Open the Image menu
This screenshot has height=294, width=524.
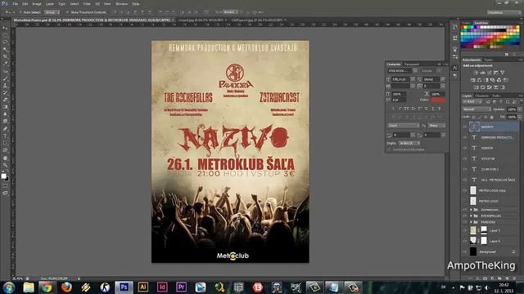pyautogui.click(x=36, y=3)
